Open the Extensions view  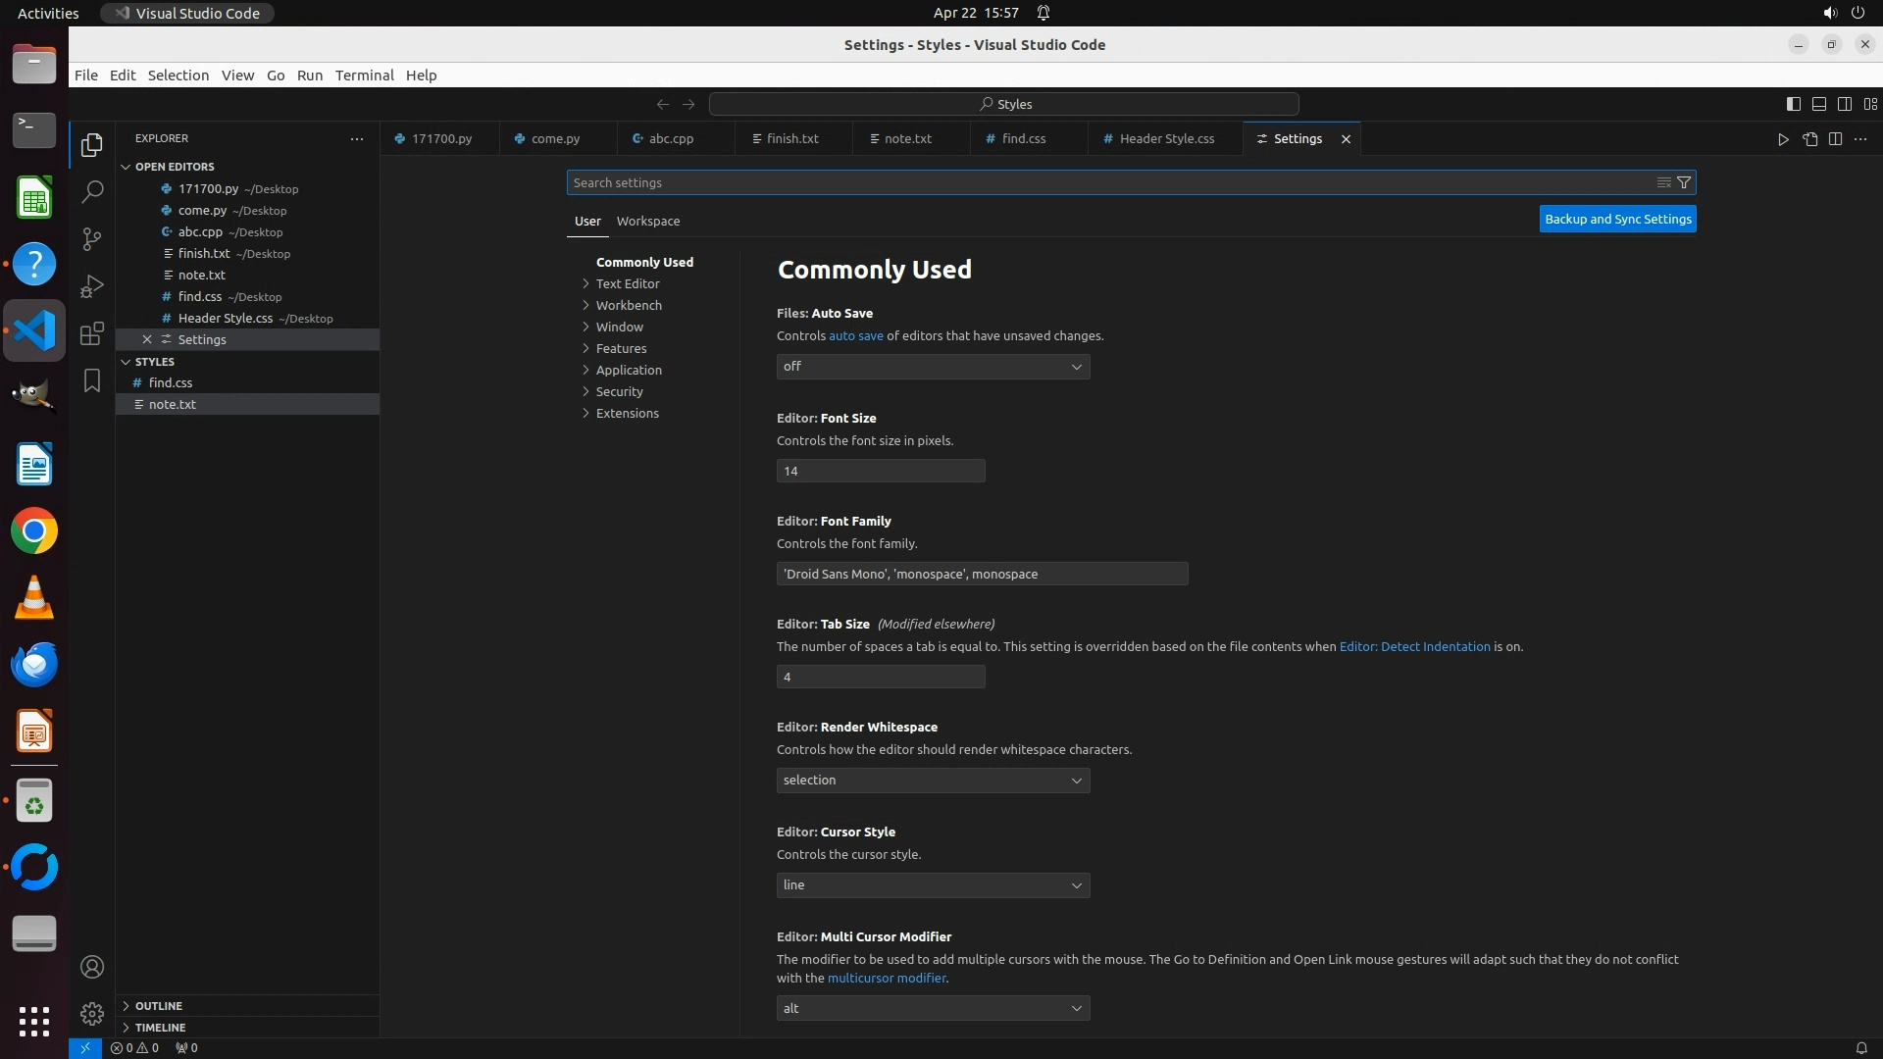point(92,333)
